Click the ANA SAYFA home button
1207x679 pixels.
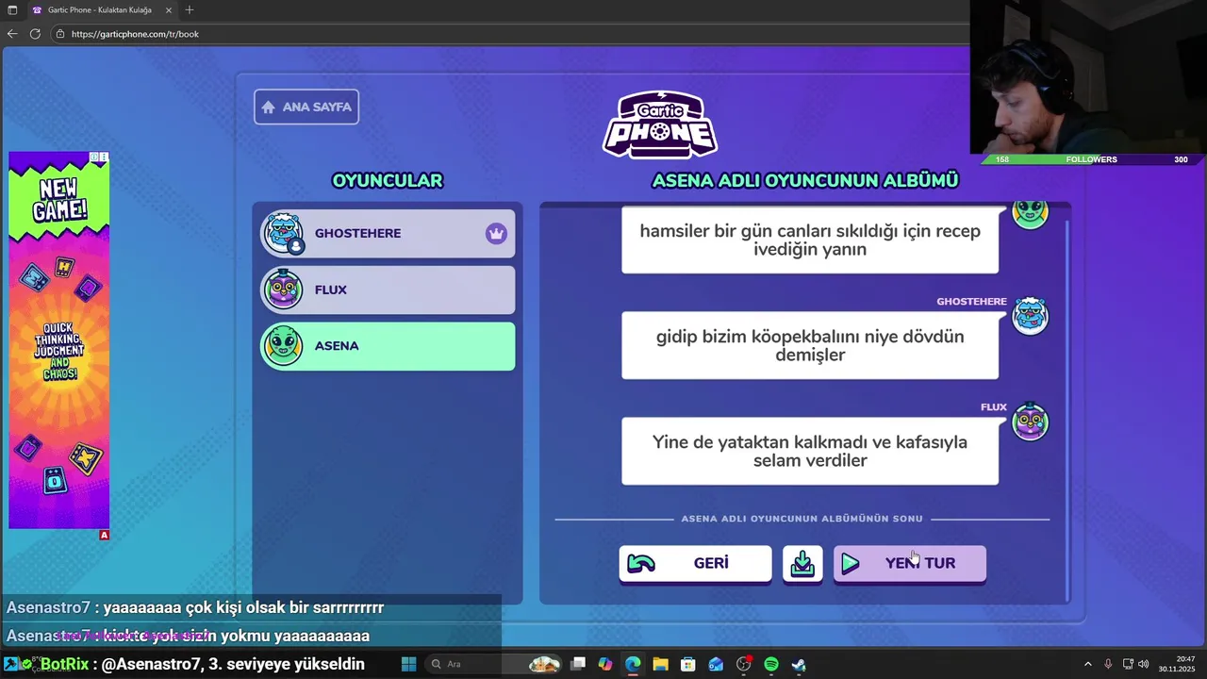(306, 107)
